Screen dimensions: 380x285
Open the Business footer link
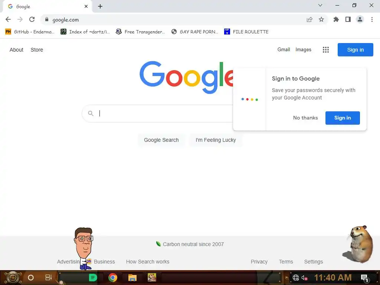[x=104, y=262]
